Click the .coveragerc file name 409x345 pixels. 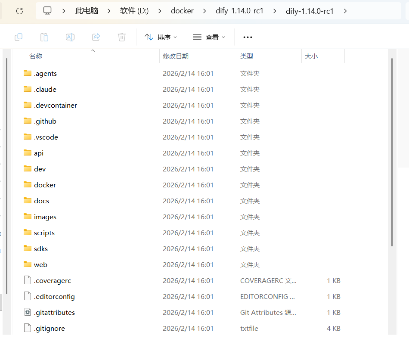click(x=52, y=281)
